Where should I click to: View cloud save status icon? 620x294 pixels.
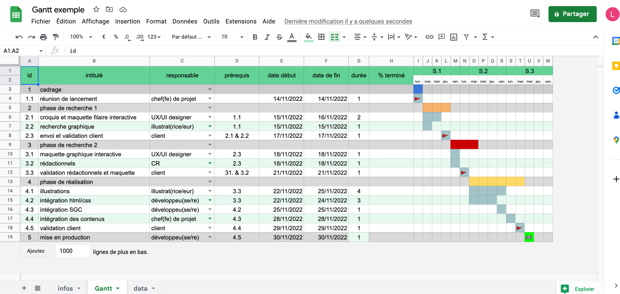point(123,10)
